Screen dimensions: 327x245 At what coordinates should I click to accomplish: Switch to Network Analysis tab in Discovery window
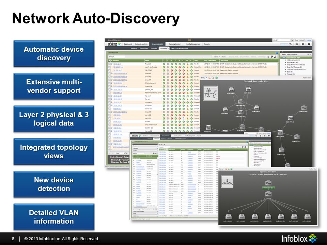(141, 44)
